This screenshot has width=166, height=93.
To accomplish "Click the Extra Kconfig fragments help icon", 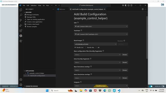I will [91, 59].
